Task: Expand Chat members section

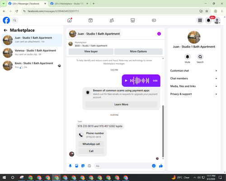Action: (x=194, y=78)
